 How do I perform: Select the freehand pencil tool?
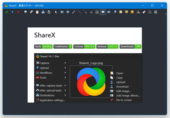[x=74, y=12]
